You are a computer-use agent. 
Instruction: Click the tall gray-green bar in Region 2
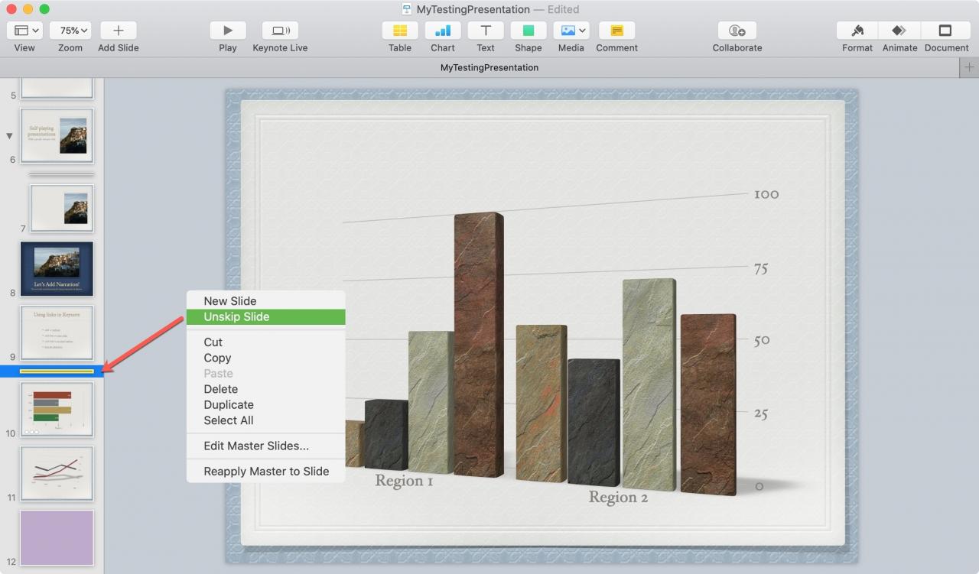point(649,384)
